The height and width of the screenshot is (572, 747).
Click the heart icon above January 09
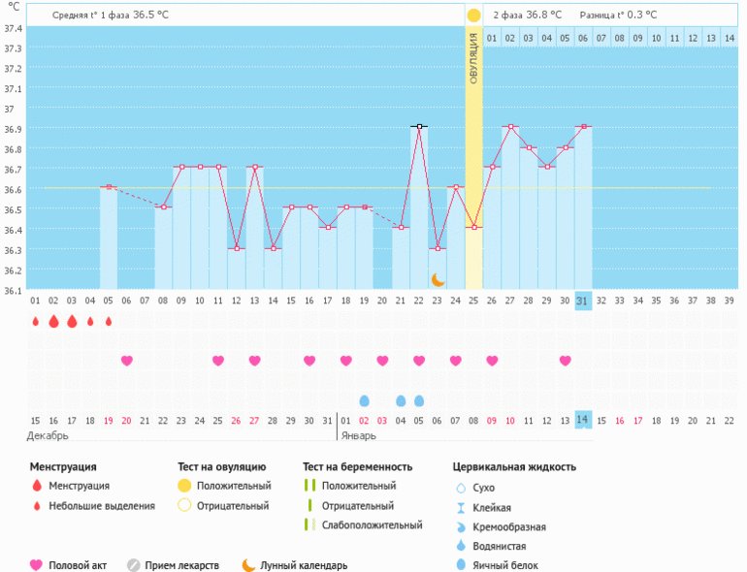click(x=492, y=361)
